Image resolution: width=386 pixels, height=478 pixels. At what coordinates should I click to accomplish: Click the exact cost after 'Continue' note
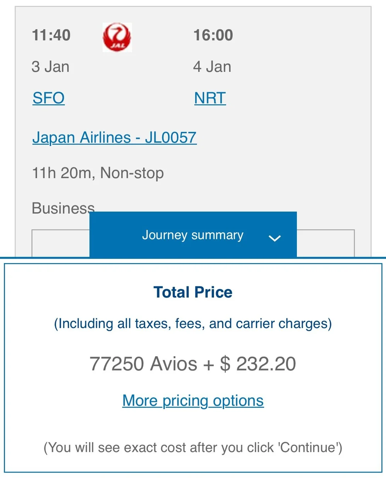193,447
